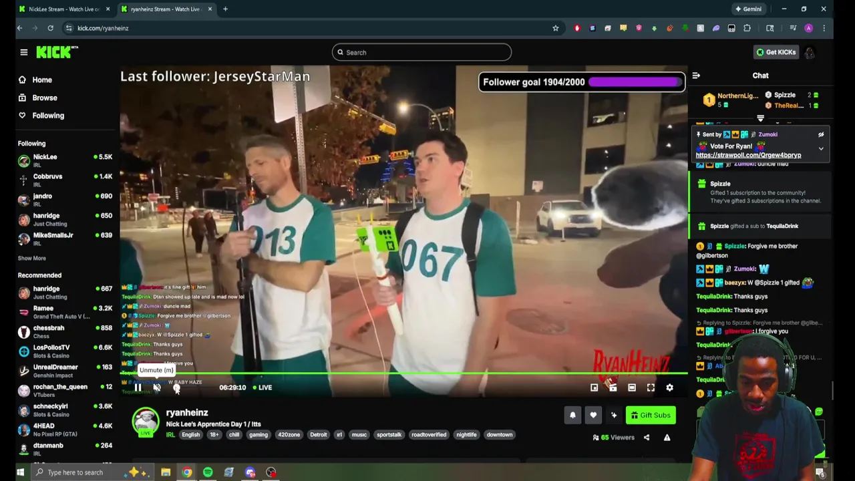This screenshot has width=855, height=481.
Task: Click the IRL category link
Action: 170,435
